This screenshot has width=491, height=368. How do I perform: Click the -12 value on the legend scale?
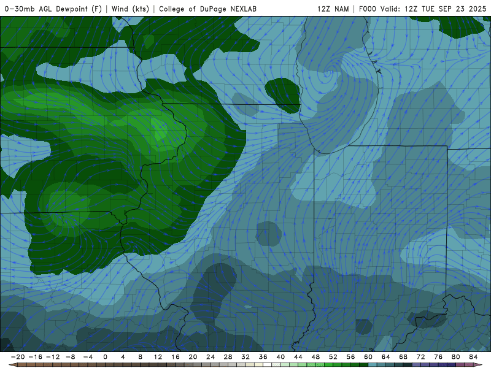53,357
